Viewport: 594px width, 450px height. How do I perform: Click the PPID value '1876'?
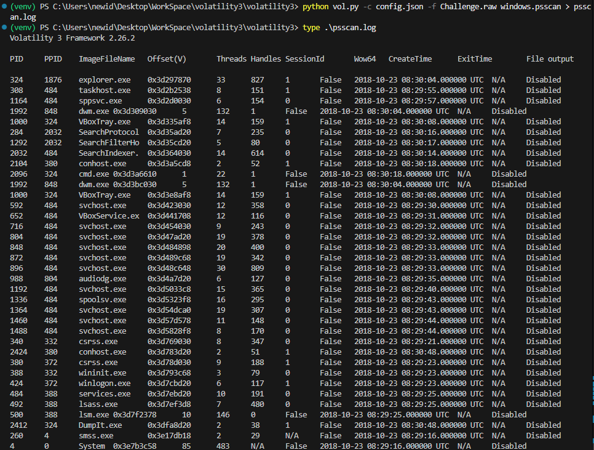(53, 80)
